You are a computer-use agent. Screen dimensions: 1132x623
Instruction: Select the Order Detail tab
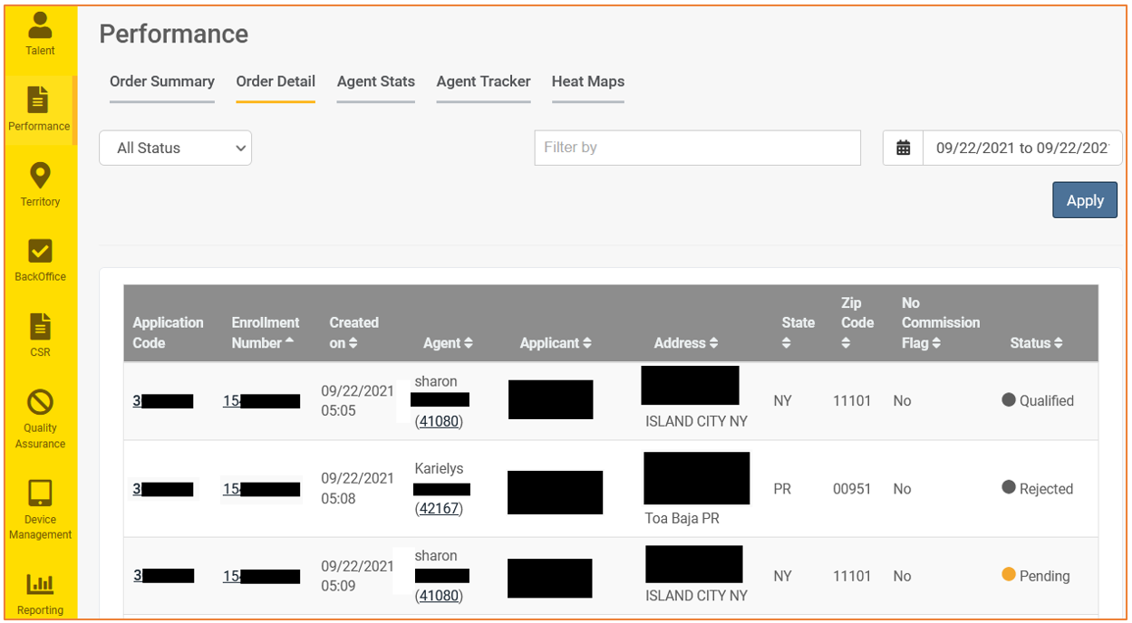(x=276, y=81)
